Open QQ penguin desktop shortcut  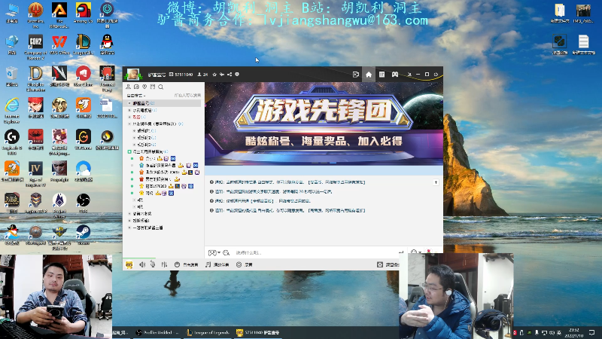[107, 45]
